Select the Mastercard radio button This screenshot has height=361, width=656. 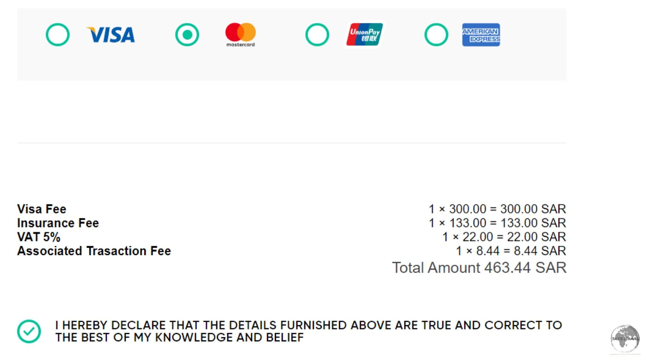click(187, 35)
